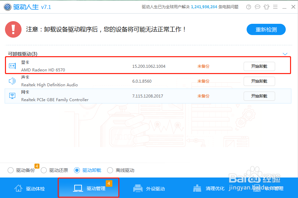
Task: Switch to the 驱动管理 tab
Action: click(x=89, y=188)
